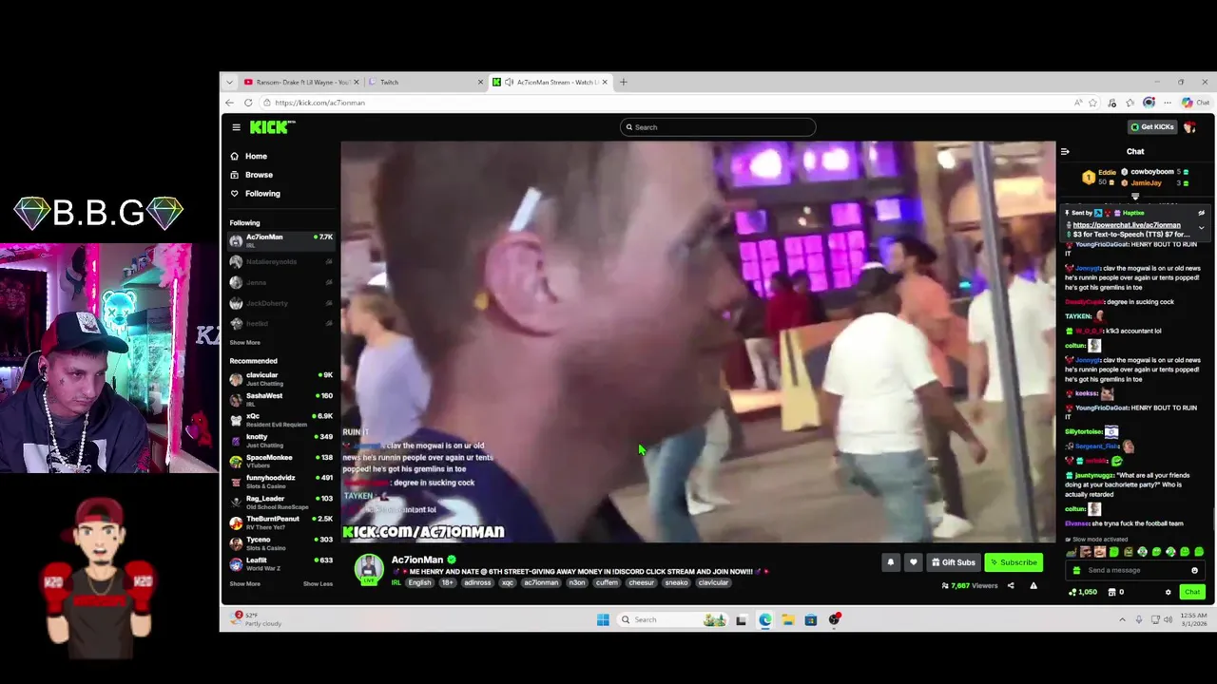Click the report warning triangle icon
1217x684 pixels.
pyautogui.click(x=1033, y=586)
